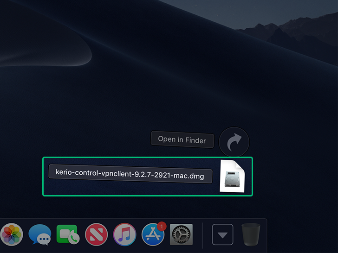Click the Open in Finder arrow icon
The width and height of the screenshot is (338, 253).
click(234, 142)
